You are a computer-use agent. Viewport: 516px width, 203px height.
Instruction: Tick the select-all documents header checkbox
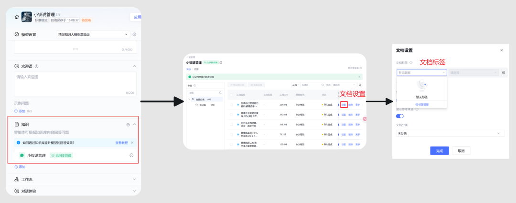[x=231, y=95]
